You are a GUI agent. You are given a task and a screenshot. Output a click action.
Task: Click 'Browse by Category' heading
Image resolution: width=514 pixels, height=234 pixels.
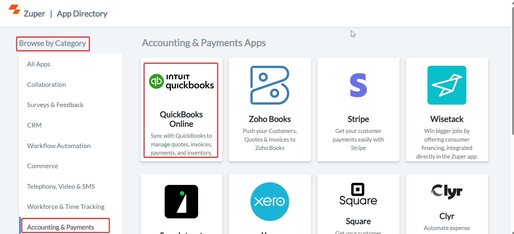coord(53,43)
